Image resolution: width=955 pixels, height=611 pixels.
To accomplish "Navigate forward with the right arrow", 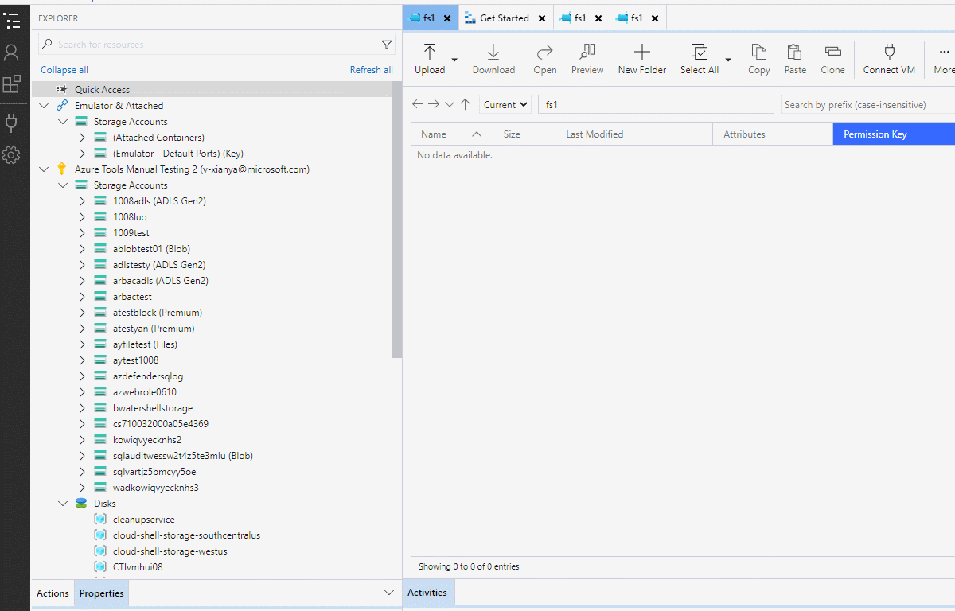I will (x=434, y=104).
